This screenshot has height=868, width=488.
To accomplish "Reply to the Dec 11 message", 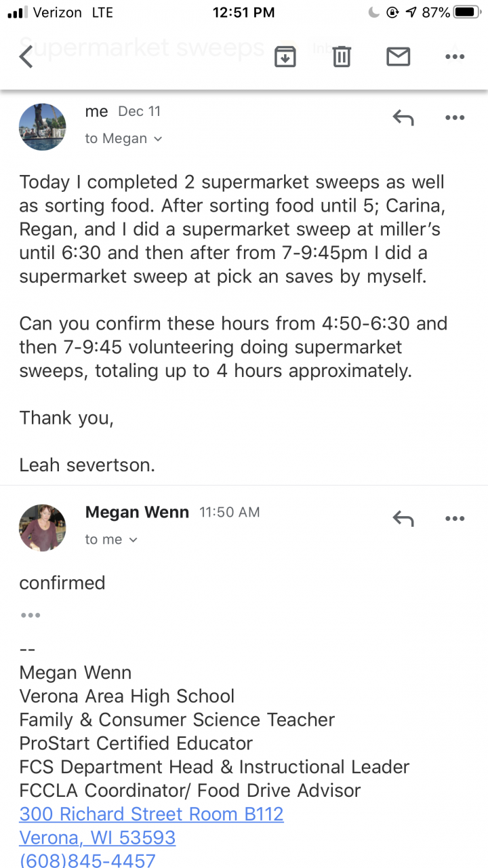I will [403, 118].
